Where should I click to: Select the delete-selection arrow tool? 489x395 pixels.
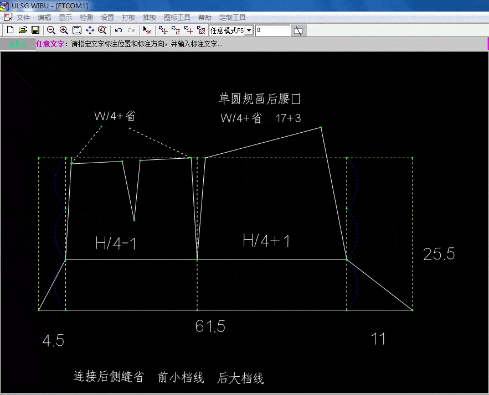tap(147, 30)
